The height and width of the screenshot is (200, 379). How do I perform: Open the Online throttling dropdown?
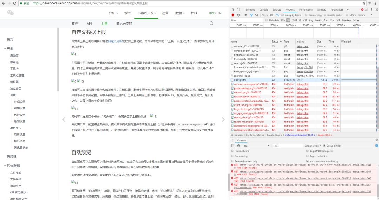pyautogui.click(x=365, y=15)
